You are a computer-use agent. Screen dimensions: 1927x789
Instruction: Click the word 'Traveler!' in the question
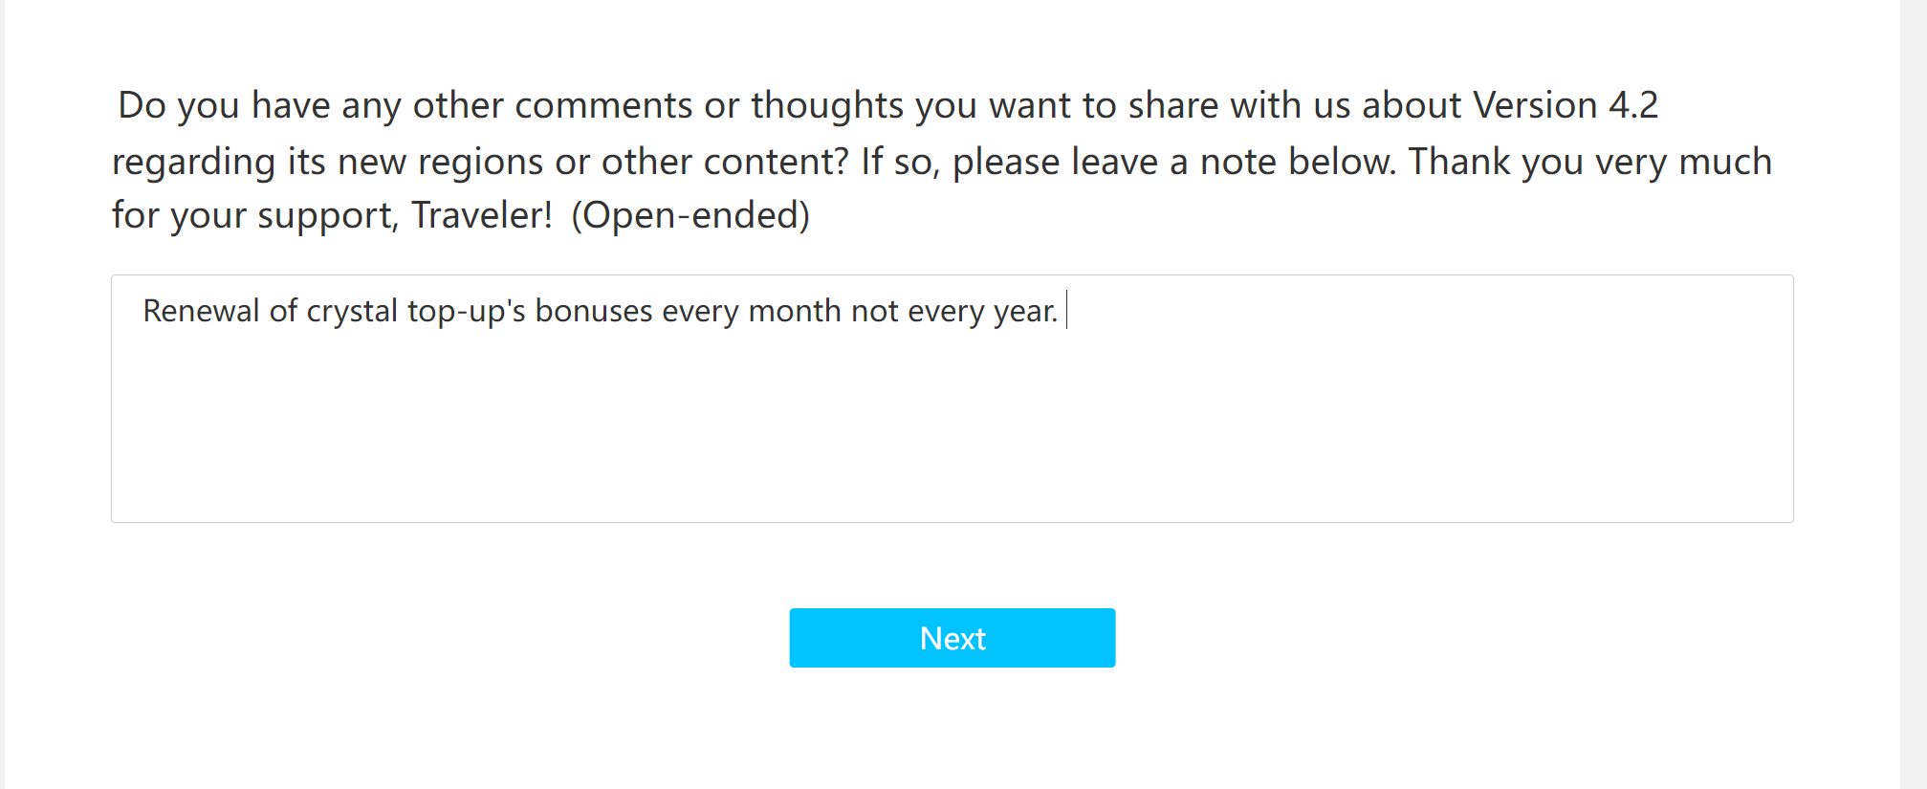[482, 215]
